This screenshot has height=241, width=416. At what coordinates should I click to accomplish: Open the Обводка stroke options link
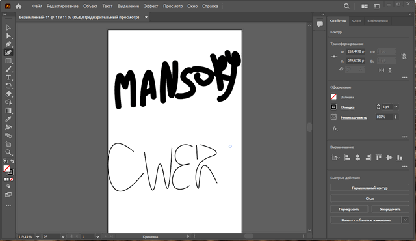coord(347,107)
